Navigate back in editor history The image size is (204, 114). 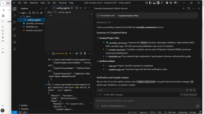(81, 8)
